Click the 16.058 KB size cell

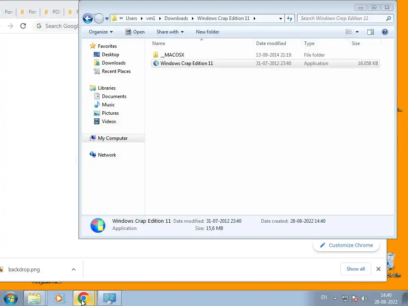click(x=368, y=63)
